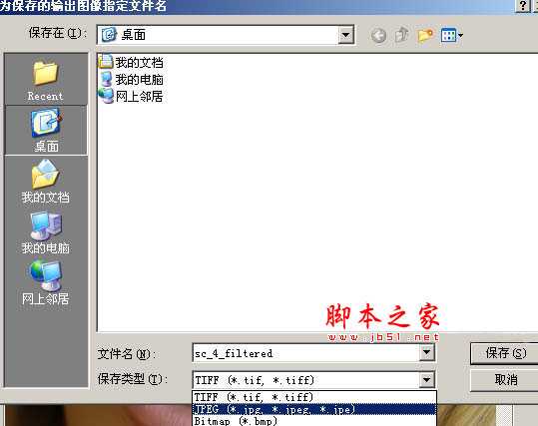Open 我的文档 in the places sidebar
Screen dimensions: 538x426
click(x=46, y=182)
